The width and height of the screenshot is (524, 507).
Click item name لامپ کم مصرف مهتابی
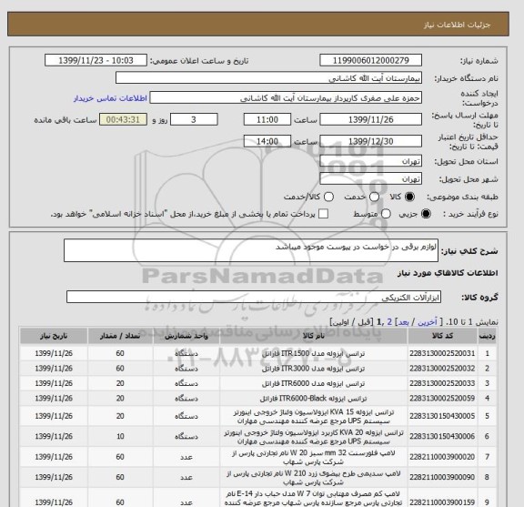[314, 498]
